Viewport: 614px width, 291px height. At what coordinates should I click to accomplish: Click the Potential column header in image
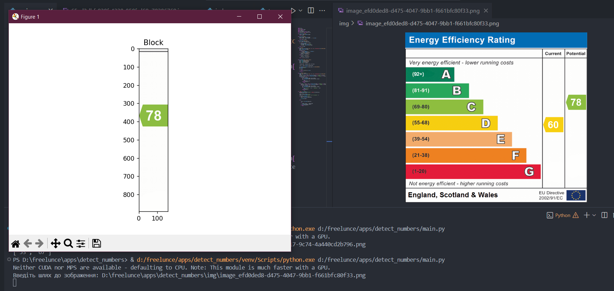576,54
